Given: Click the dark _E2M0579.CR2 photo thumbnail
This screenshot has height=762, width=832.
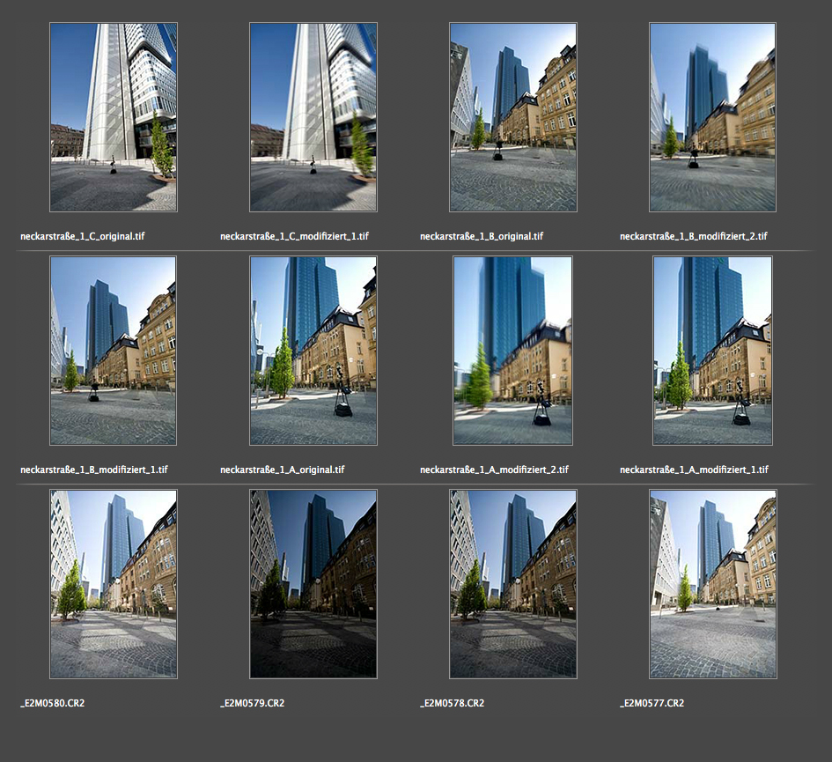Looking at the screenshot, I should click(x=313, y=584).
